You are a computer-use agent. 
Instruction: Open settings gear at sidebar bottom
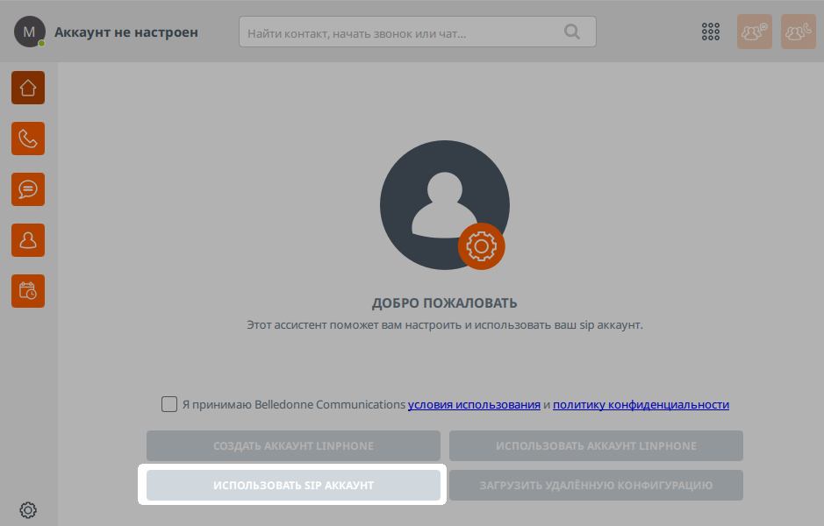point(28,509)
